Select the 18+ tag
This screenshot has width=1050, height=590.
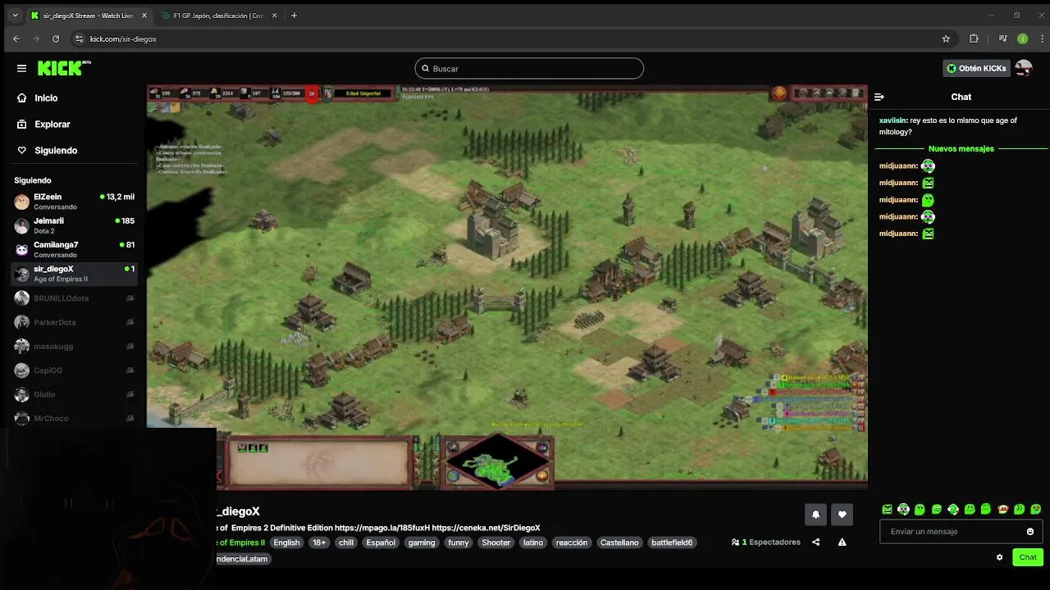pyautogui.click(x=318, y=542)
